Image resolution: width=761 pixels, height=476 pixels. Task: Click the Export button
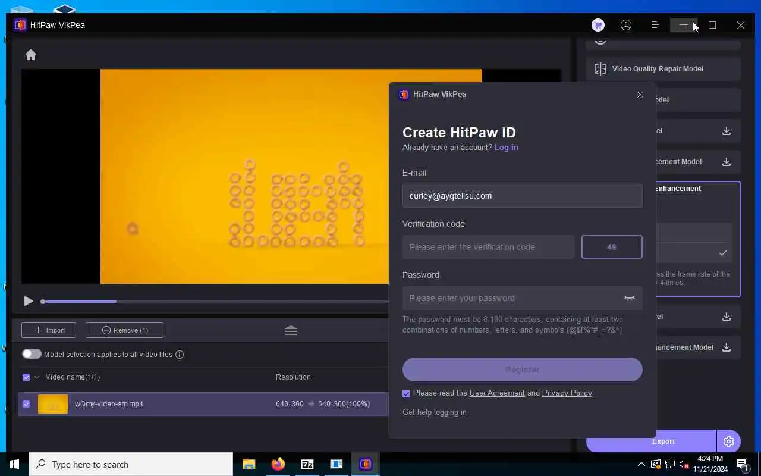(651, 441)
